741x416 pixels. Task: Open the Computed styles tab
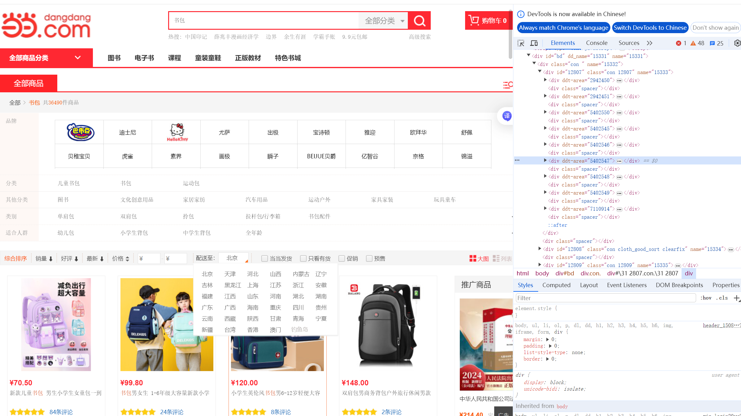[x=556, y=285]
